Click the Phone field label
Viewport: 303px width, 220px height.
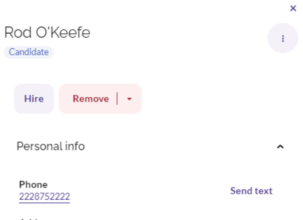(33, 184)
